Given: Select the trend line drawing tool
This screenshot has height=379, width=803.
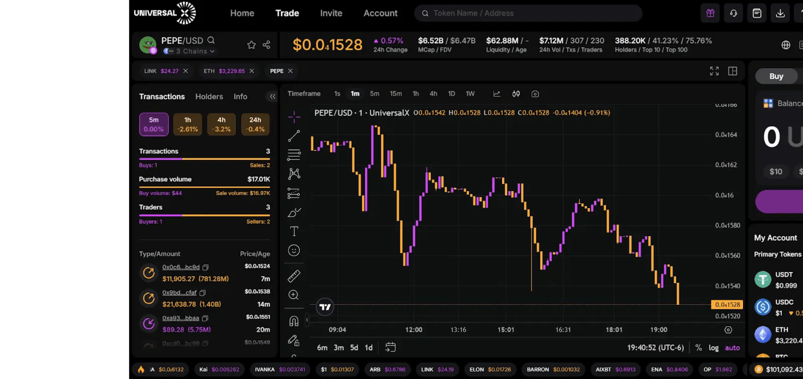Looking at the screenshot, I should [294, 136].
